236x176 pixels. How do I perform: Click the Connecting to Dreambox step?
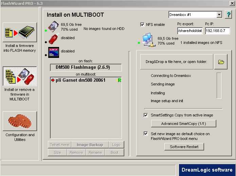pyautogui.click(x=171, y=76)
